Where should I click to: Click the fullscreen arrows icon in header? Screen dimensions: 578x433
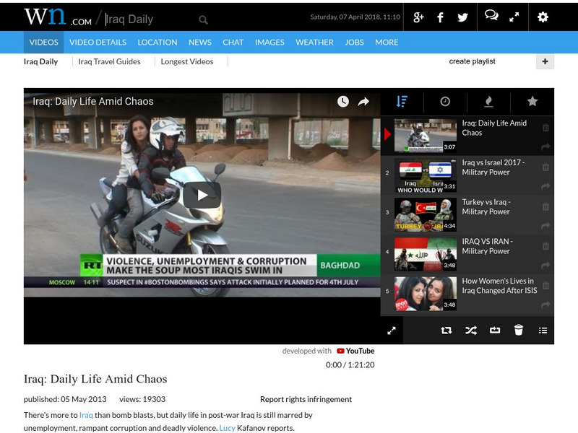tap(514, 17)
